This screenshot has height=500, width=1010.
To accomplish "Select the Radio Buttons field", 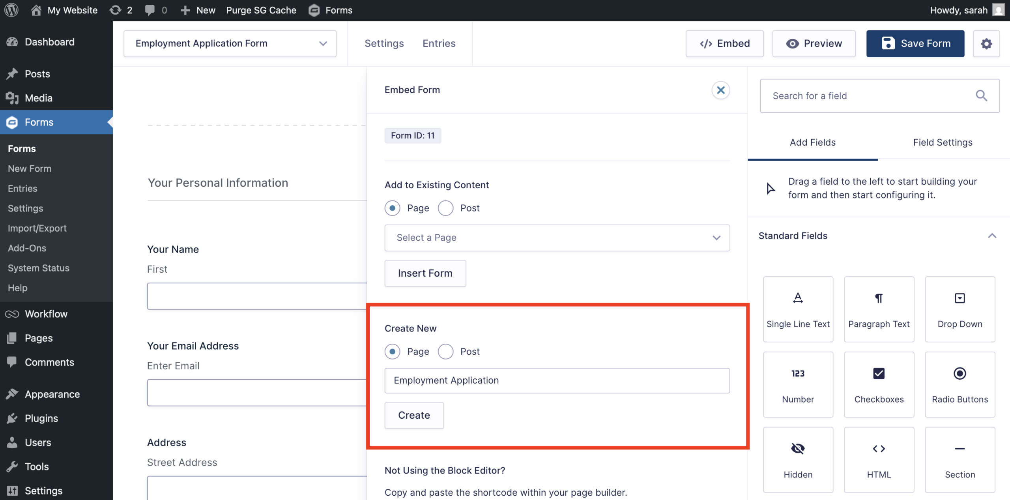I will click(960, 384).
